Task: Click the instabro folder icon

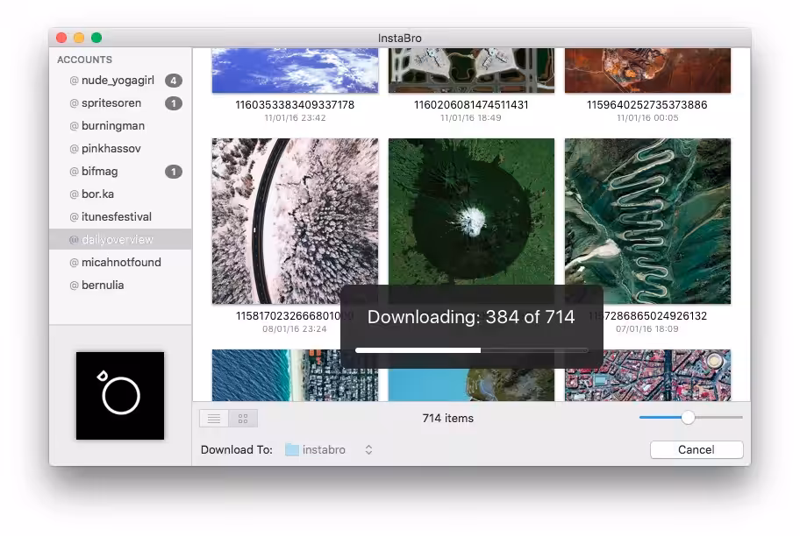Action: tap(292, 450)
